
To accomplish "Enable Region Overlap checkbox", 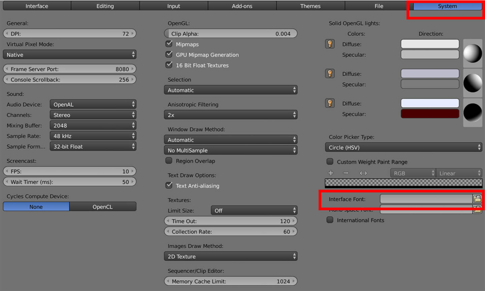I will (x=169, y=160).
